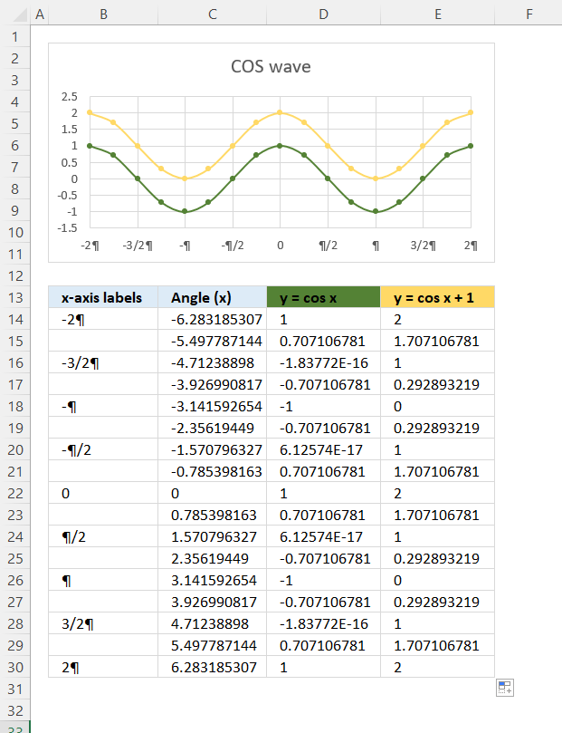
Task: Select cell with -2.35619449
Action: click(x=213, y=428)
